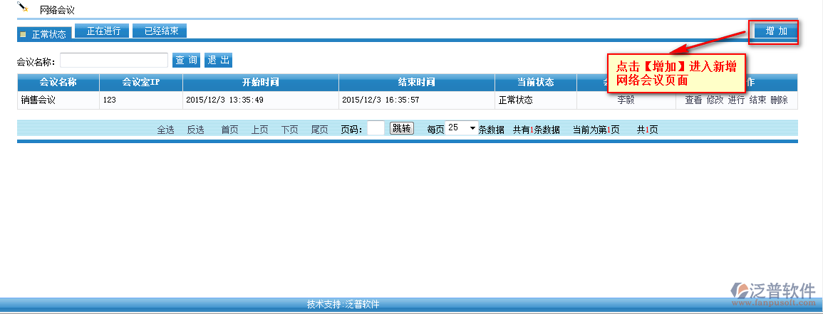
Task: Click 当前为第1页 current page text
Action: pos(596,130)
